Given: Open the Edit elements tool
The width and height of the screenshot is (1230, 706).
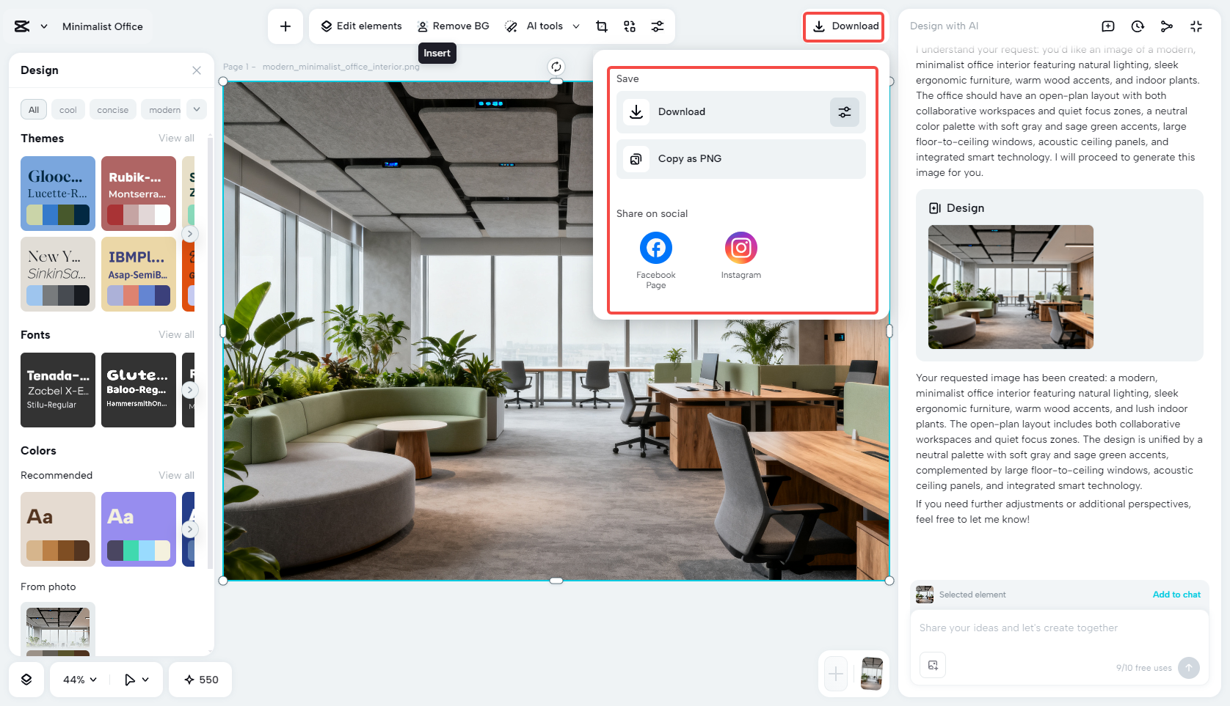Looking at the screenshot, I should coord(360,26).
